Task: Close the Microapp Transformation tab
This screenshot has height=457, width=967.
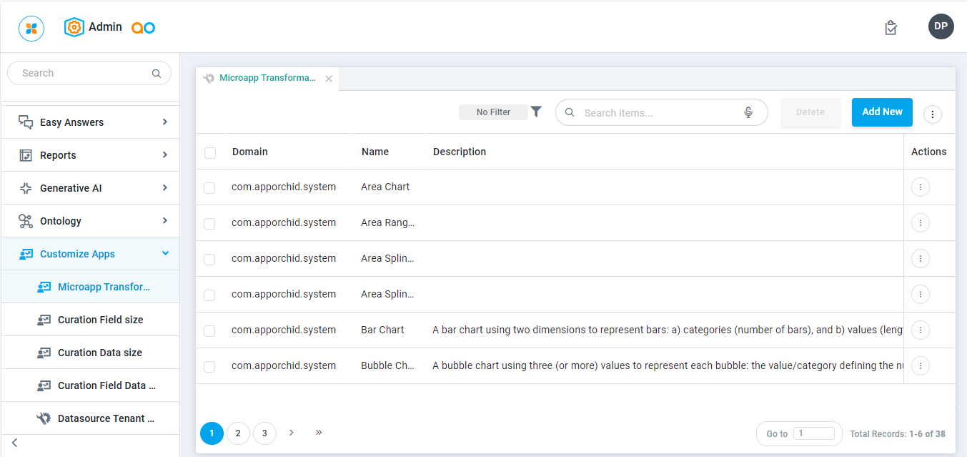Action: click(x=329, y=79)
